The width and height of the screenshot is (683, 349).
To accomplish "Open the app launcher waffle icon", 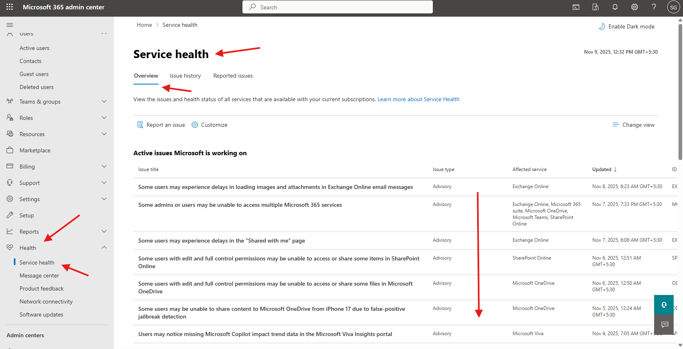I will (10, 7).
